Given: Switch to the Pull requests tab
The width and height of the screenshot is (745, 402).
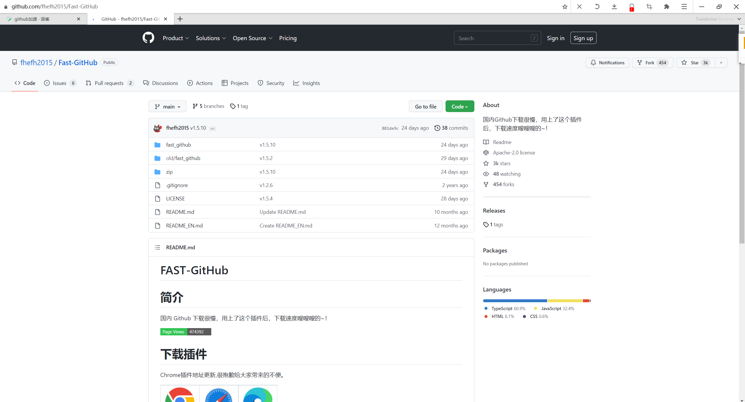Looking at the screenshot, I should pos(110,83).
